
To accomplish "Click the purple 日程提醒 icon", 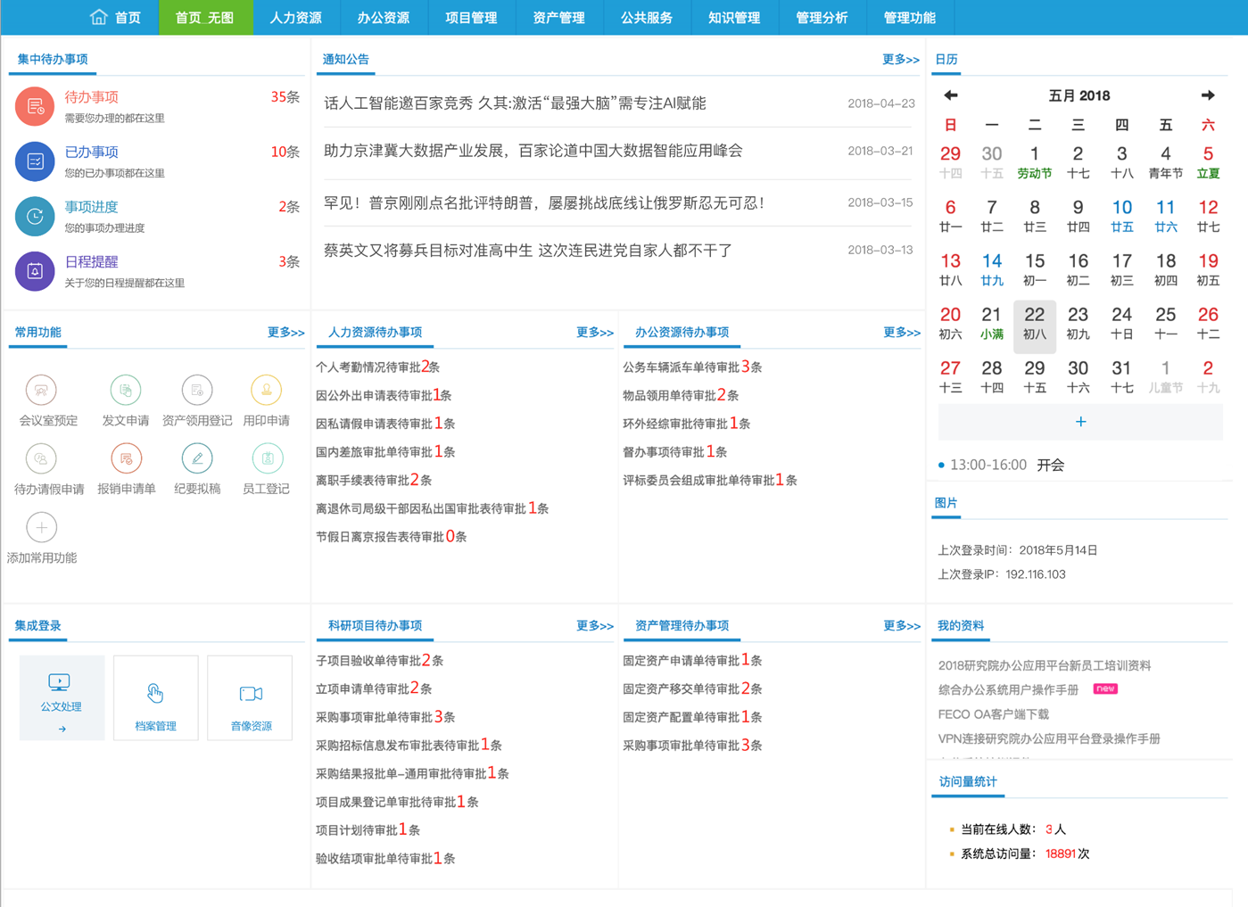I will (x=35, y=271).
